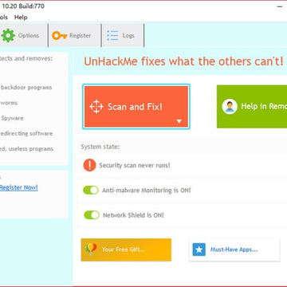Viewport: 287px width, 287px height.
Task: Follow the Register Now! link
Action: point(19,187)
